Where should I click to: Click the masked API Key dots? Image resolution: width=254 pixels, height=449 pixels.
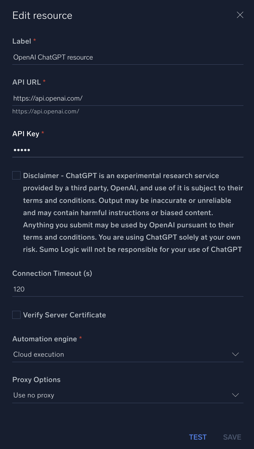22,150
